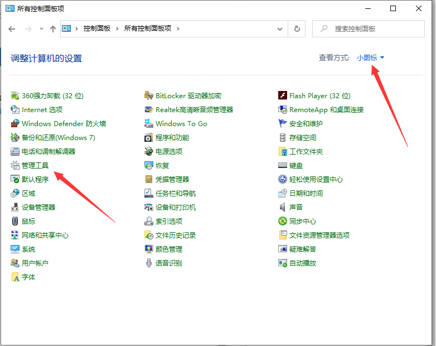Open 存储空间 link
This screenshot has height=346, width=436.
pos(303,137)
